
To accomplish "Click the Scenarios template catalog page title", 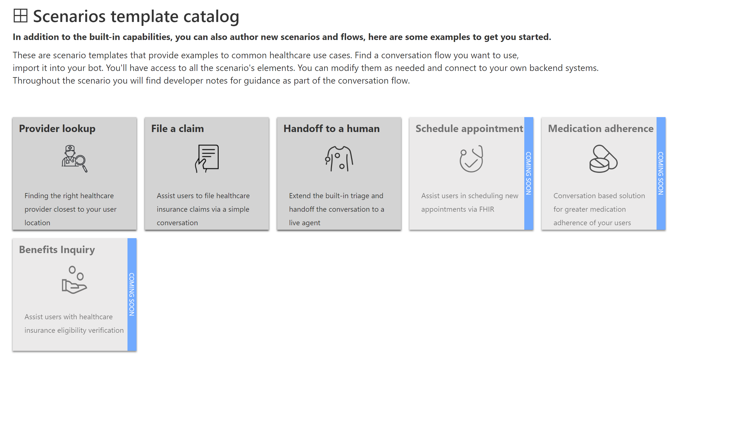I will click(136, 16).
